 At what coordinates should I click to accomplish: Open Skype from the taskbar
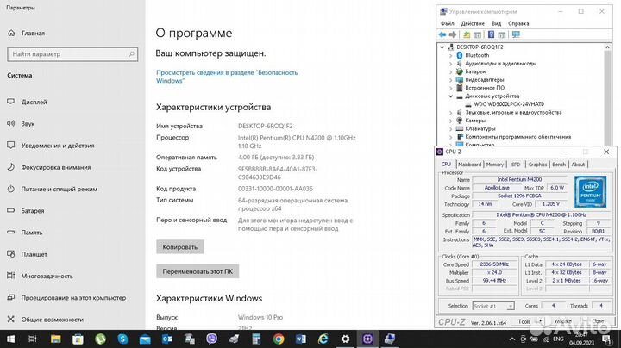pyautogui.click(x=122, y=339)
